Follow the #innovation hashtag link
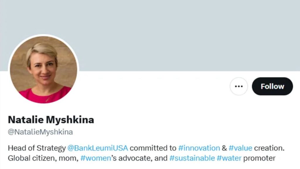Screen dimensions: 300x169 pyautogui.click(x=199, y=148)
